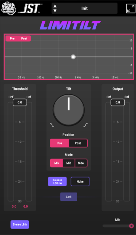The image size is (136, 235).
Task: Set Position to Pre
Action: coord(60,143)
